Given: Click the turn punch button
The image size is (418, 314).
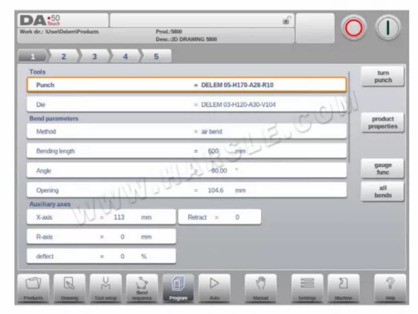Looking at the screenshot, I should (383, 76).
